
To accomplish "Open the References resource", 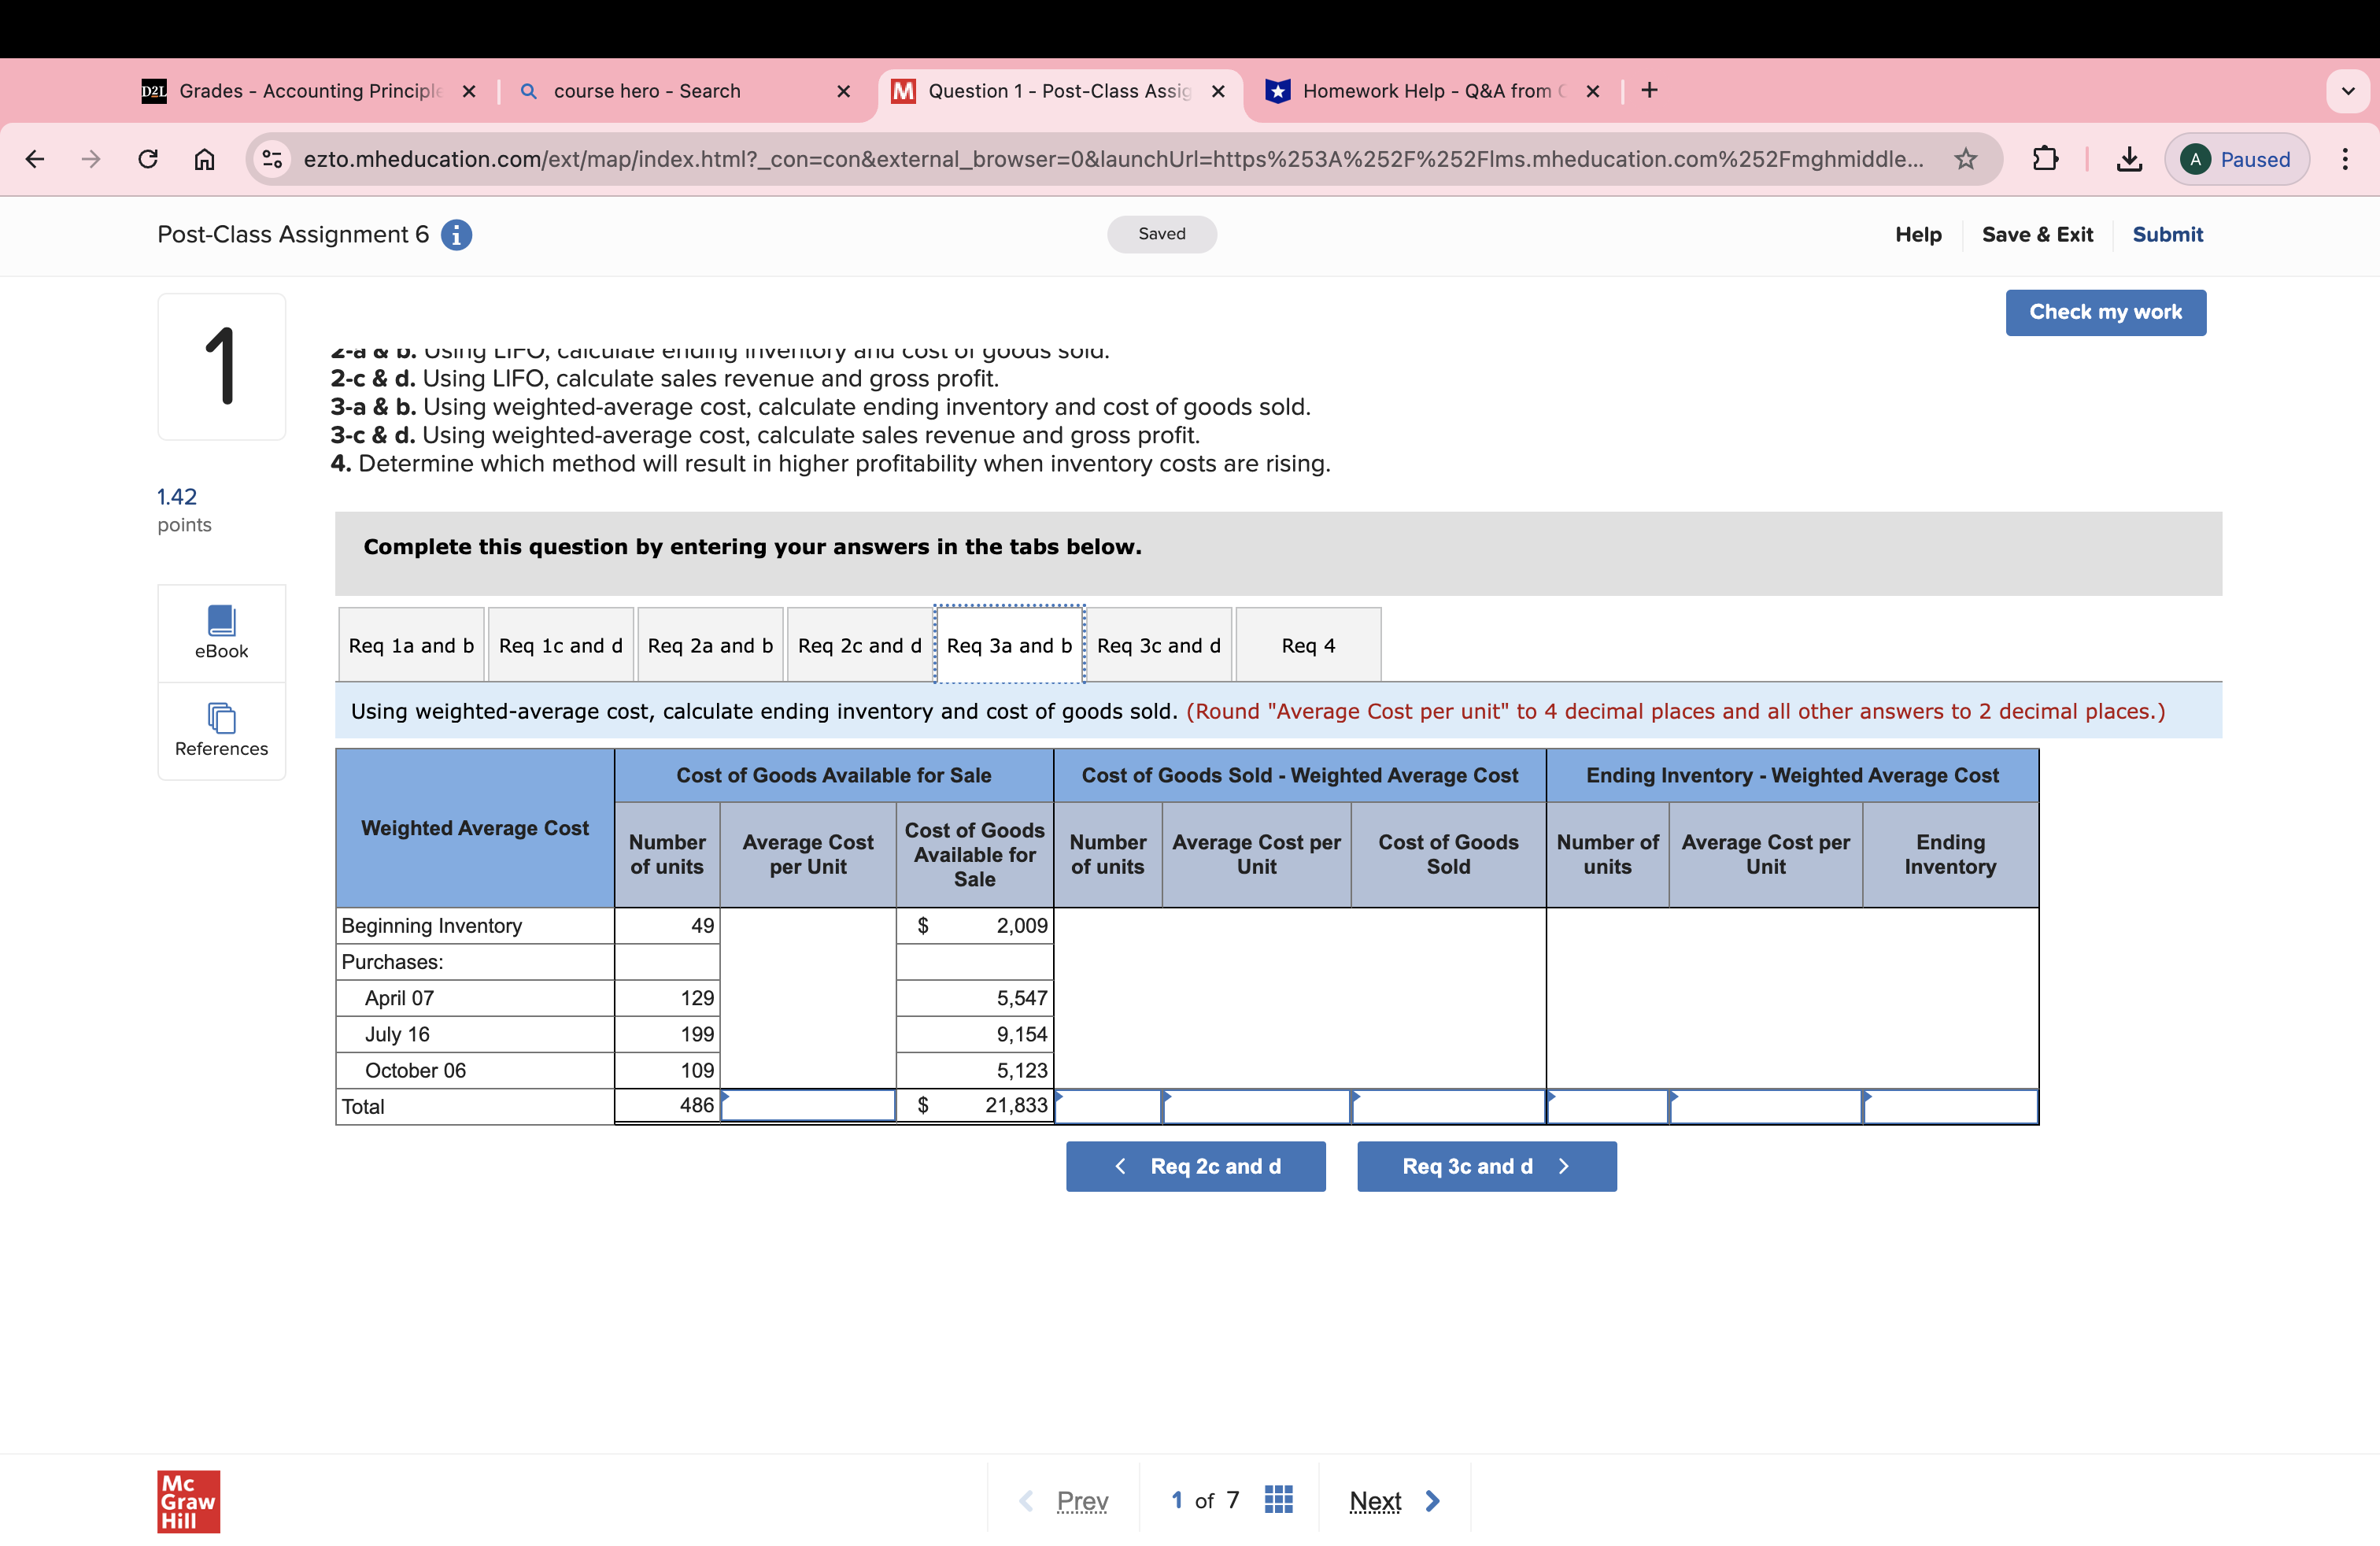I will 221,731.
